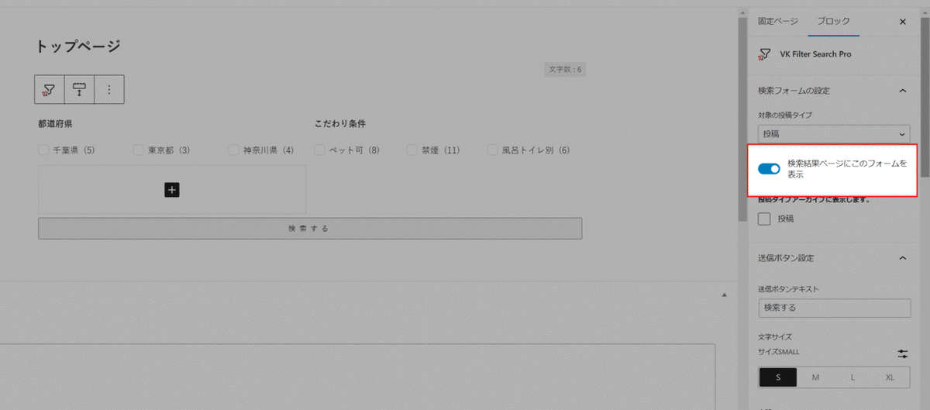Open the block styles brush icon in toolbar
Screen dimensions: 930x410
(78, 90)
